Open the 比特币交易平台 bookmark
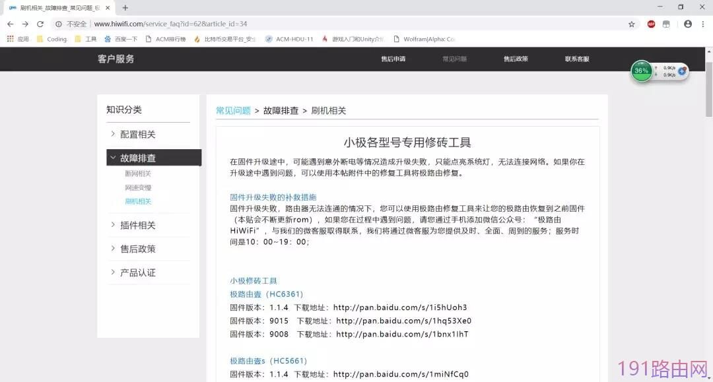The image size is (713, 382). click(x=224, y=39)
